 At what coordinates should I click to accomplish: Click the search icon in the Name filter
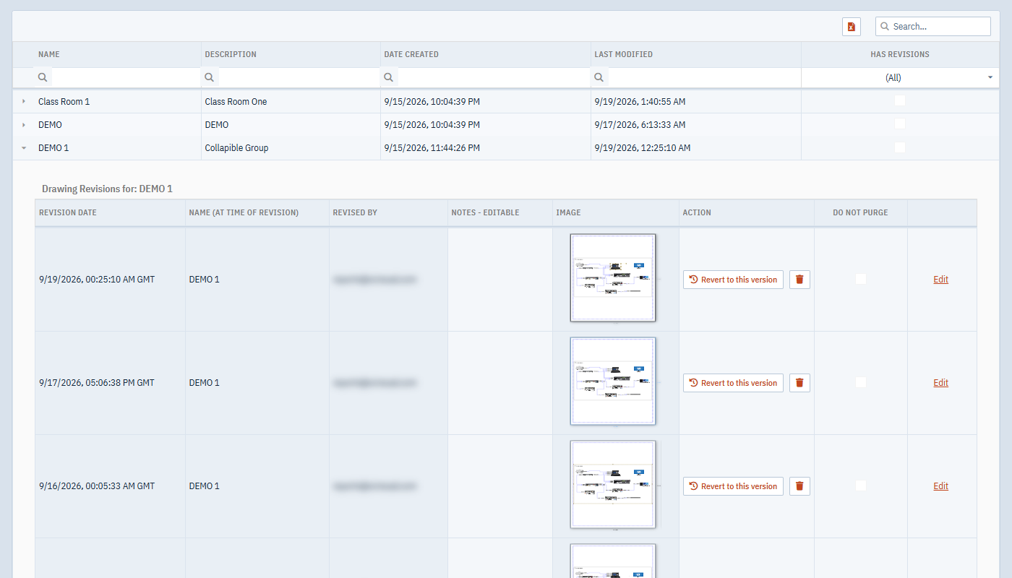[x=43, y=77]
